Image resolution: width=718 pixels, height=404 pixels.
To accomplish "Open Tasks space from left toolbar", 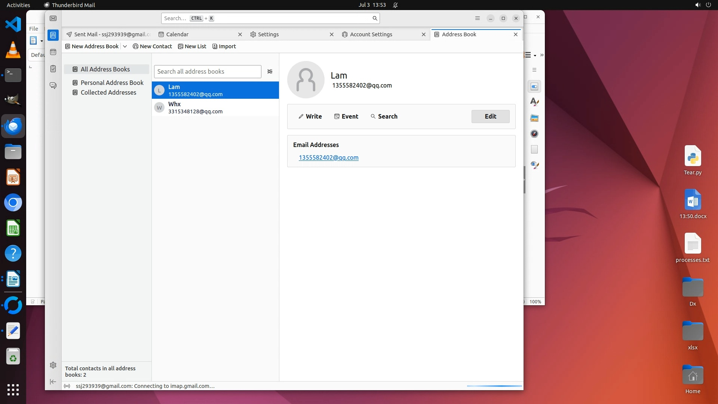I will (x=53, y=69).
